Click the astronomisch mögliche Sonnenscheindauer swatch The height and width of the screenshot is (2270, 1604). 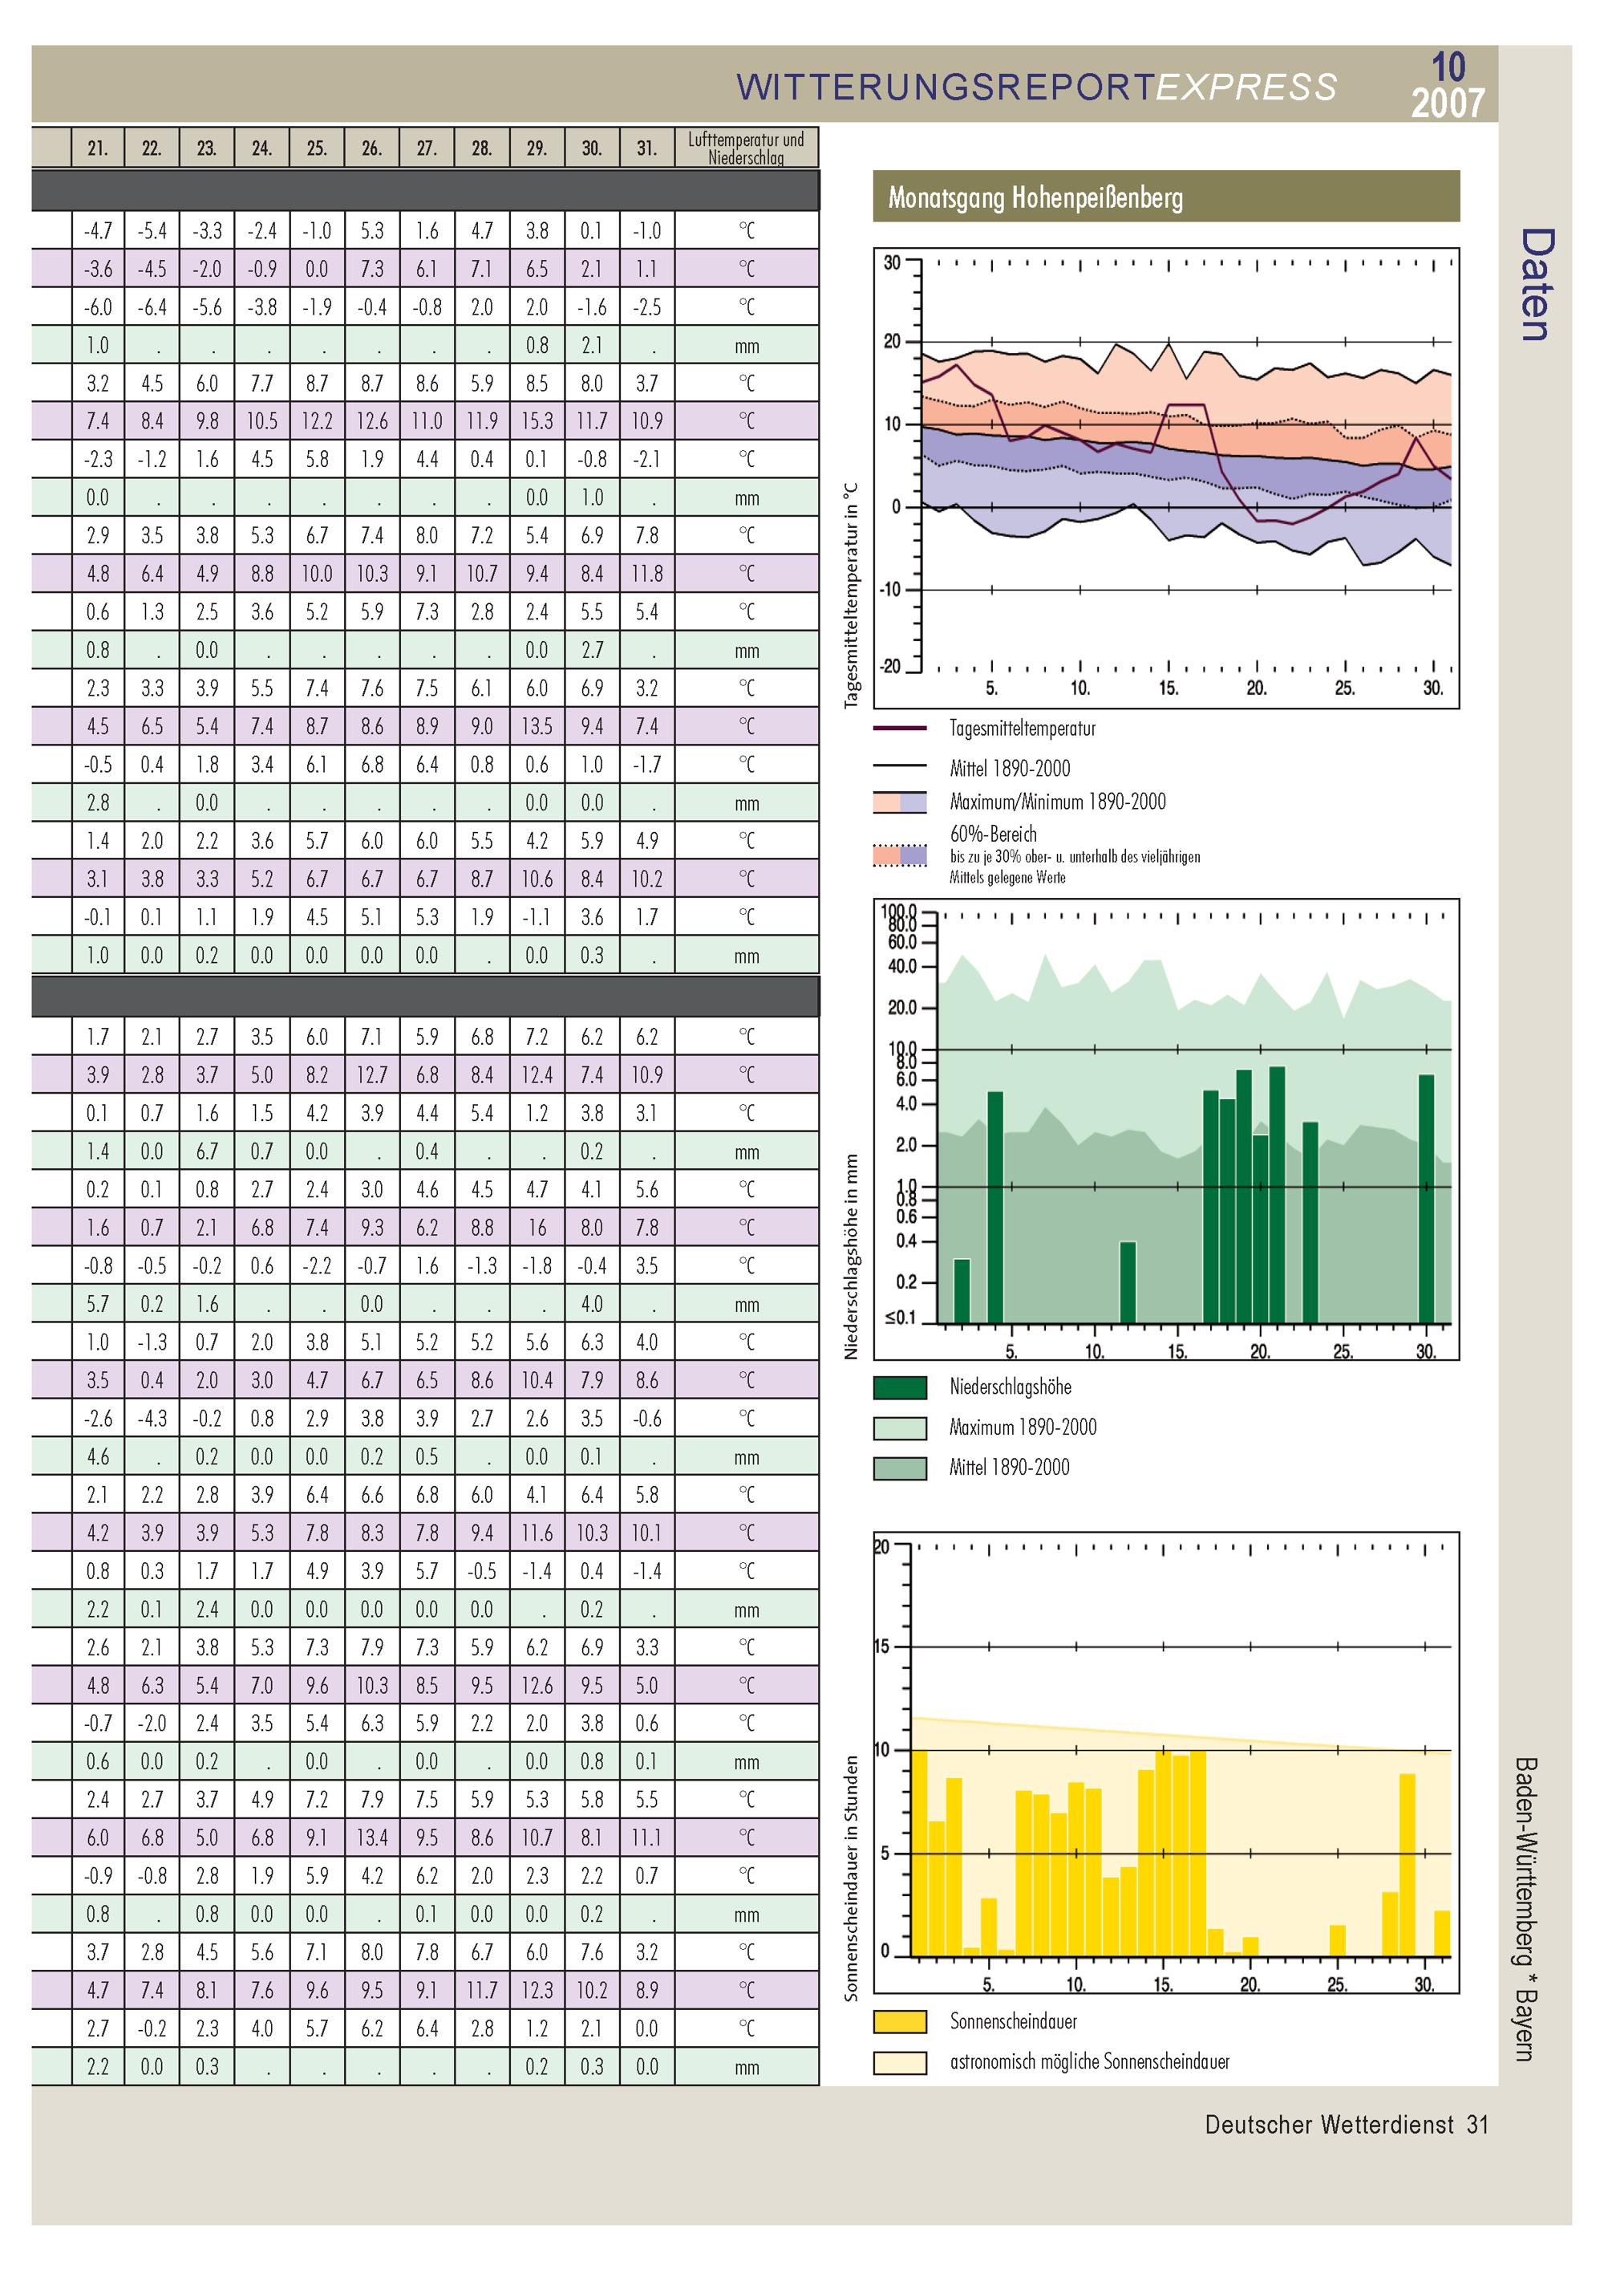[899, 2062]
